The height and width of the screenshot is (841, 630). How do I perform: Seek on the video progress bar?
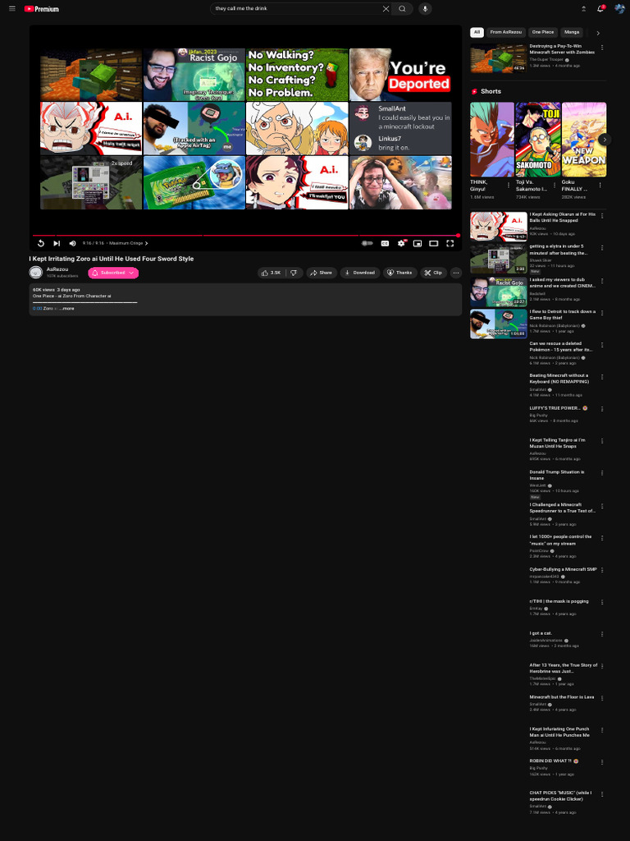[x=245, y=235]
